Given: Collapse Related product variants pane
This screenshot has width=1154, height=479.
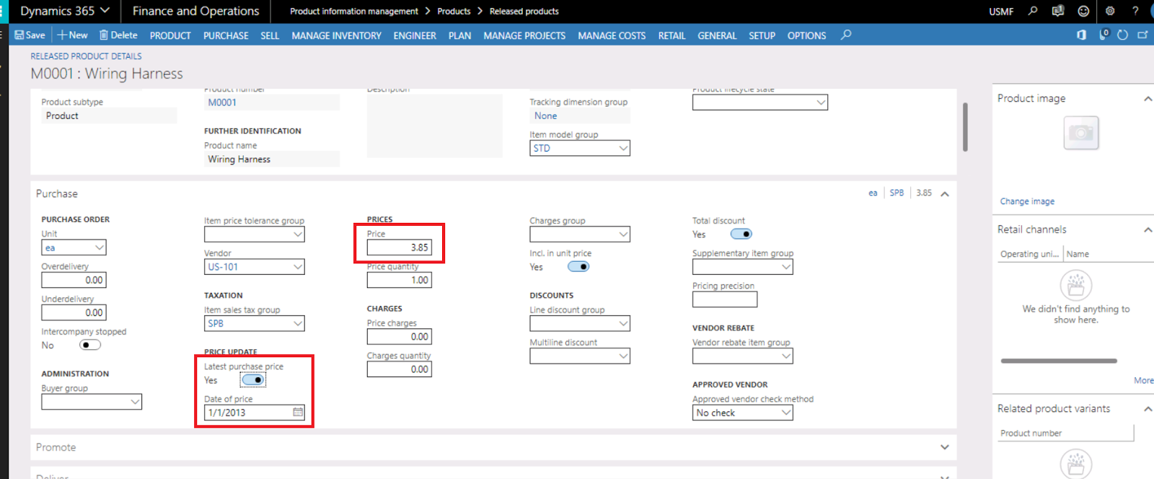Looking at the screenshot, I should coord(1148,408).
